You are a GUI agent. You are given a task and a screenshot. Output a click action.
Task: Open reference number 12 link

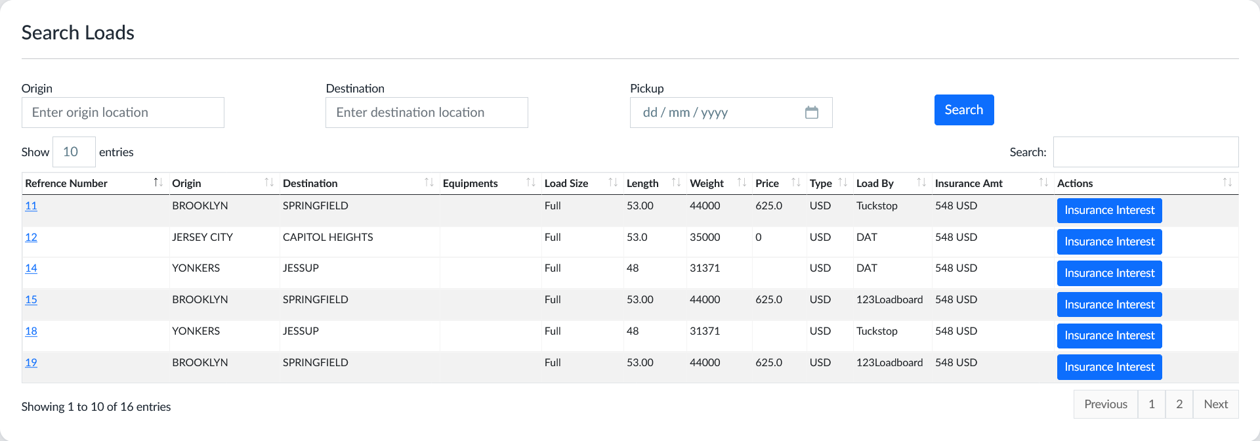click(x=31, y=237)
